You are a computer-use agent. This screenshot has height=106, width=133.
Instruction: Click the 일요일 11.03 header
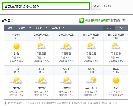coord(66,70)
